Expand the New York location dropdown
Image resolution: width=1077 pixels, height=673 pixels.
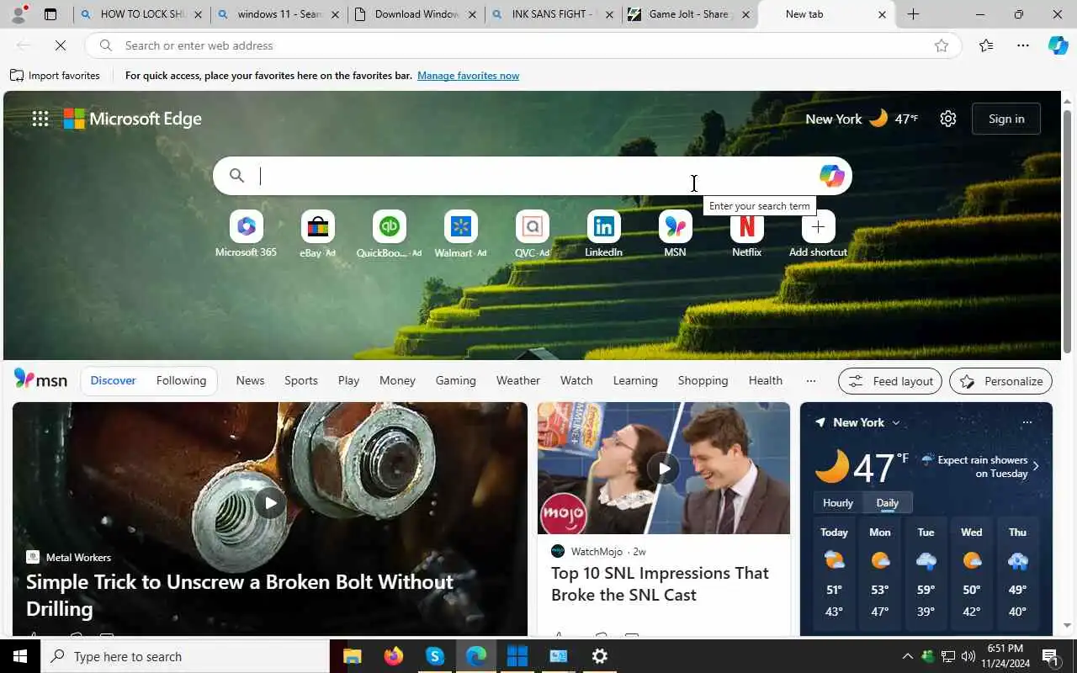(896, 423)
